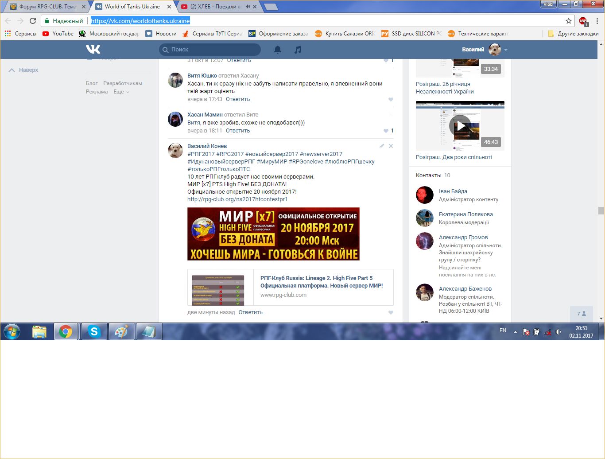Delete Василий Конев's comment with X icon
Screen dimensions: 605x459
tap(391, 146)
